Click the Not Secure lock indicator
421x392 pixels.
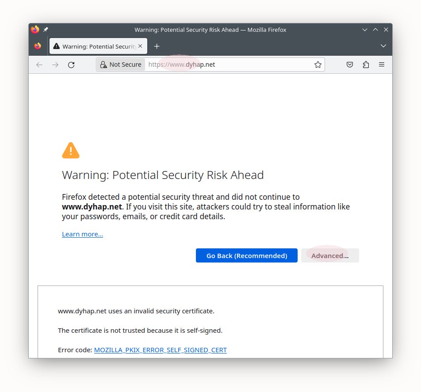(121, 65)
